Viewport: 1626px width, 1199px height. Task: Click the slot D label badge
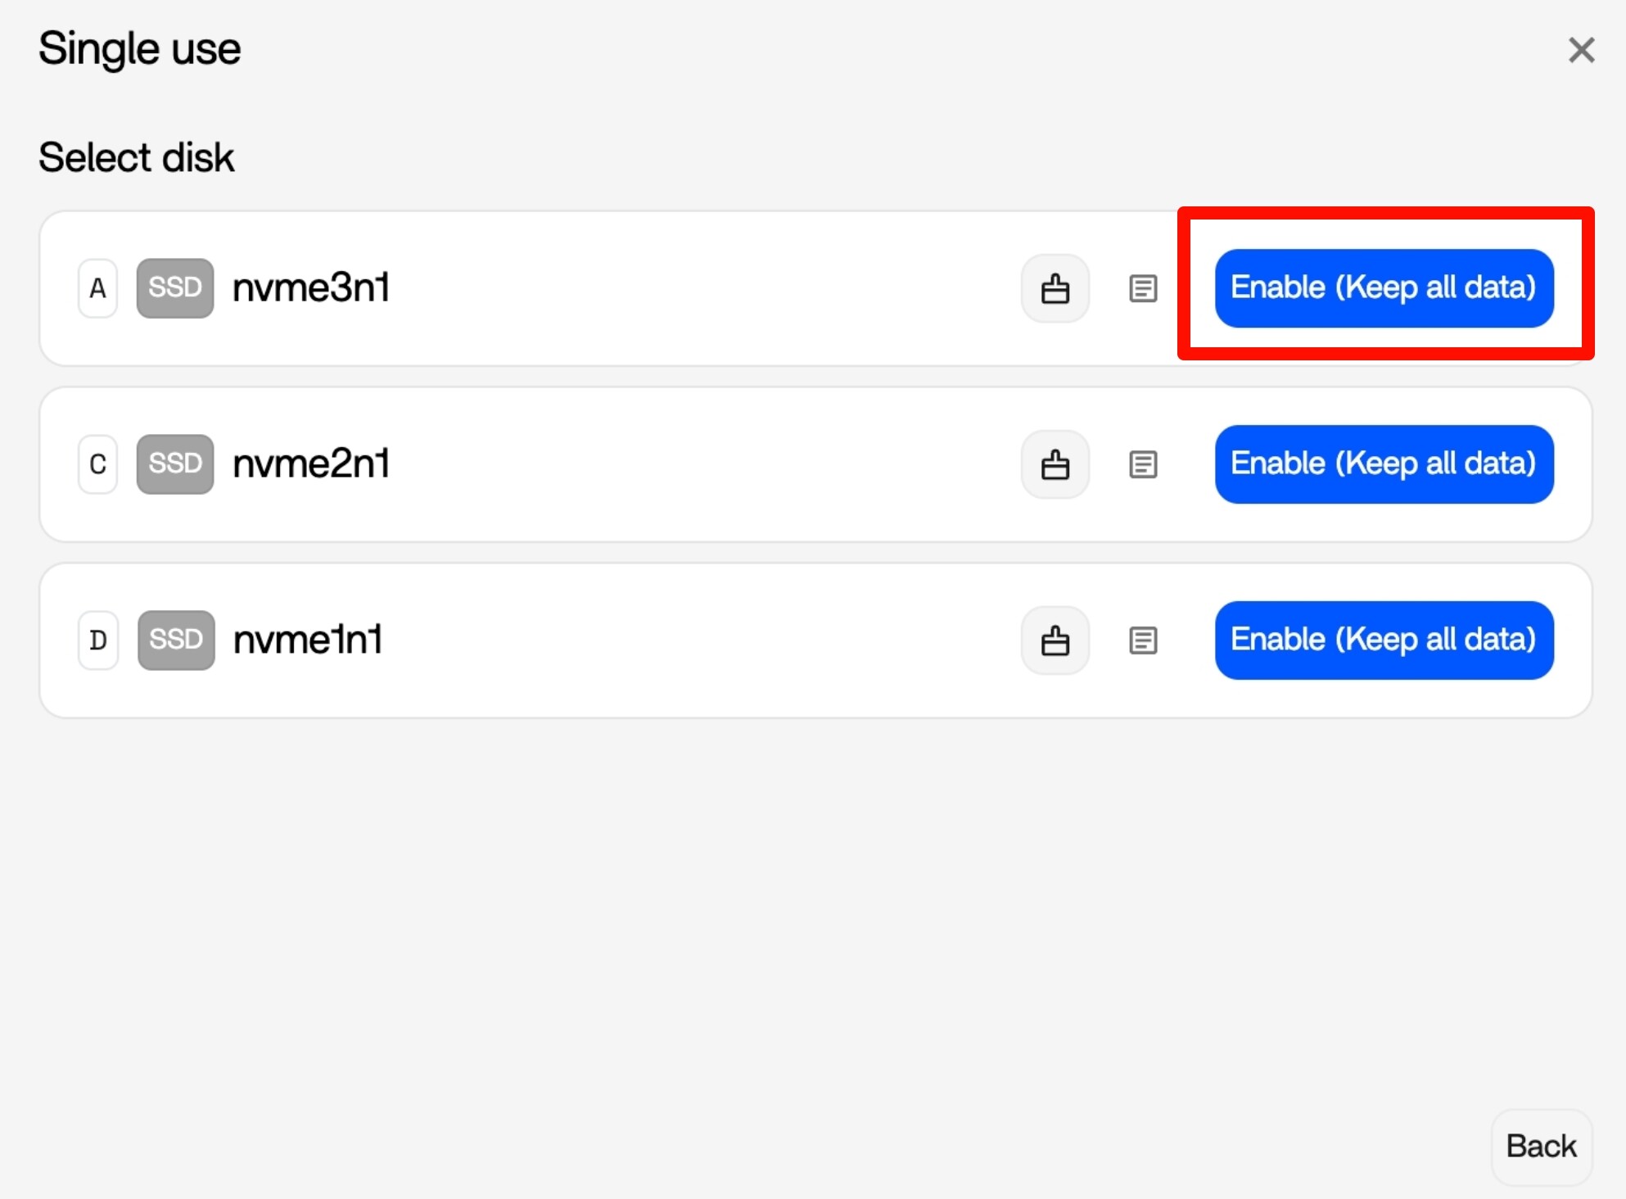98,640
